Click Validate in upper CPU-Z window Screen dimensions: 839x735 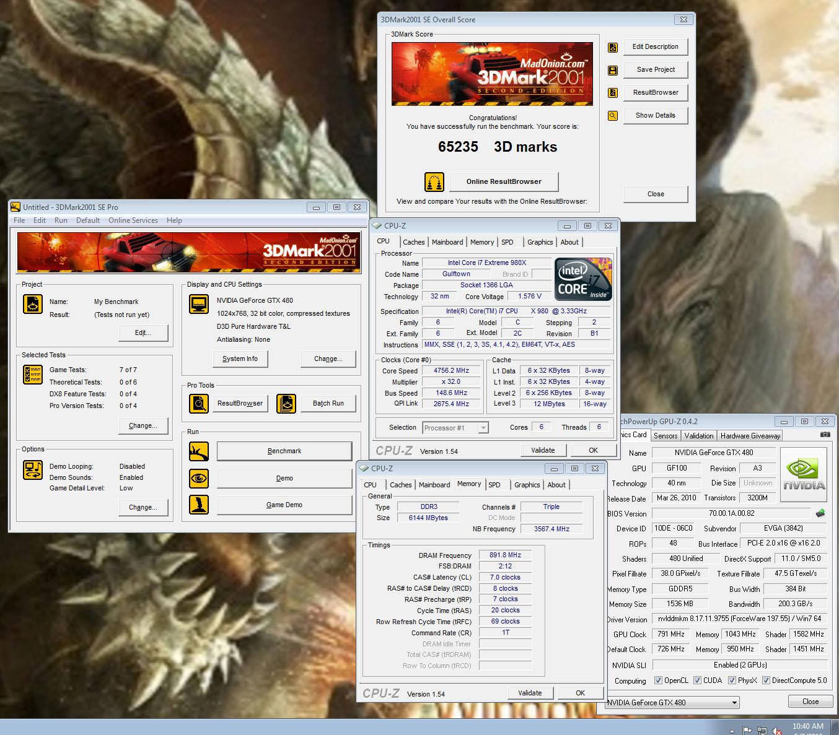(x=543, y=450)
